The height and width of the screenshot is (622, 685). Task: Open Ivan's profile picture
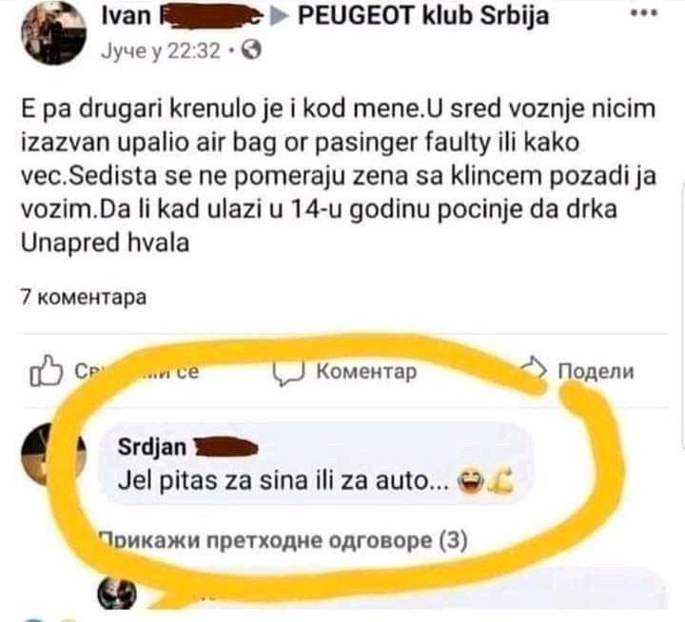[x=53, y=32]
